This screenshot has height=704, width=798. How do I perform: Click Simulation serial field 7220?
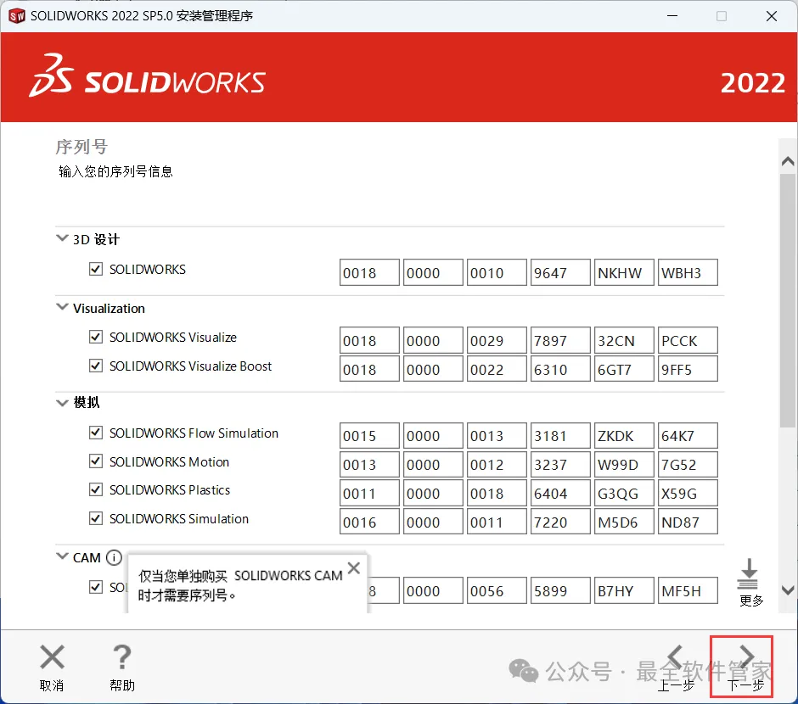pos(560,522)
